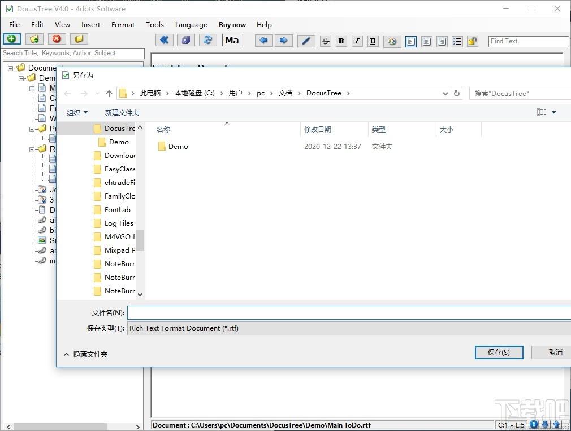Click the green plus add document icon

click(12, 39)
